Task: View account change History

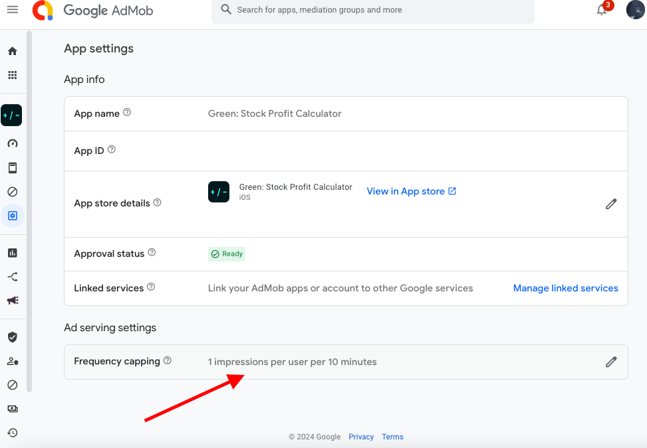Action: tap(12, 432)
